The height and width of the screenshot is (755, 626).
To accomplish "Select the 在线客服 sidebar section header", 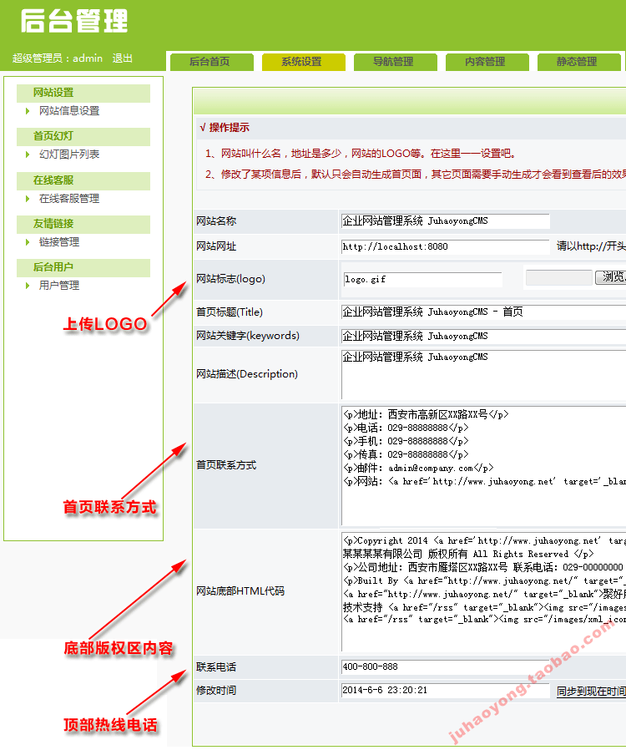I will [x=83, y=180].
